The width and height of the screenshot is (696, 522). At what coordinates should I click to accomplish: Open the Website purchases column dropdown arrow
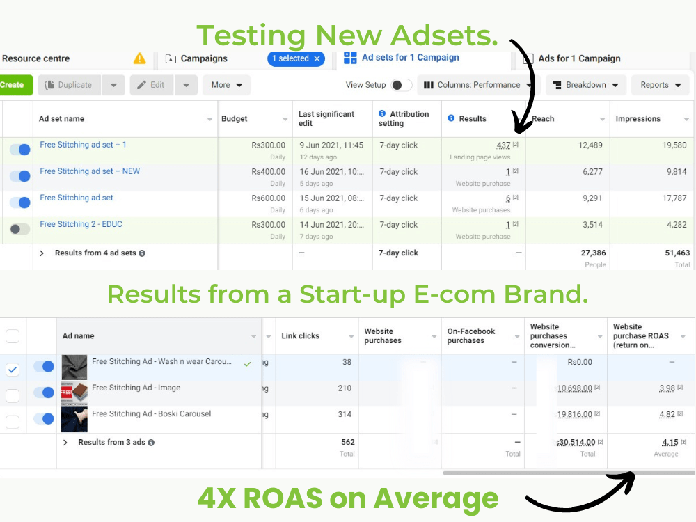click(x=434, y=336)
